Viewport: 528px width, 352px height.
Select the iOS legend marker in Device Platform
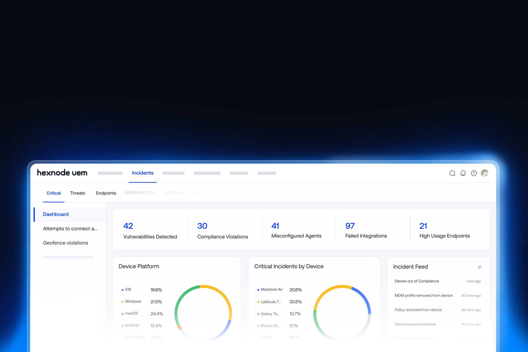click(x=122, y=290)
